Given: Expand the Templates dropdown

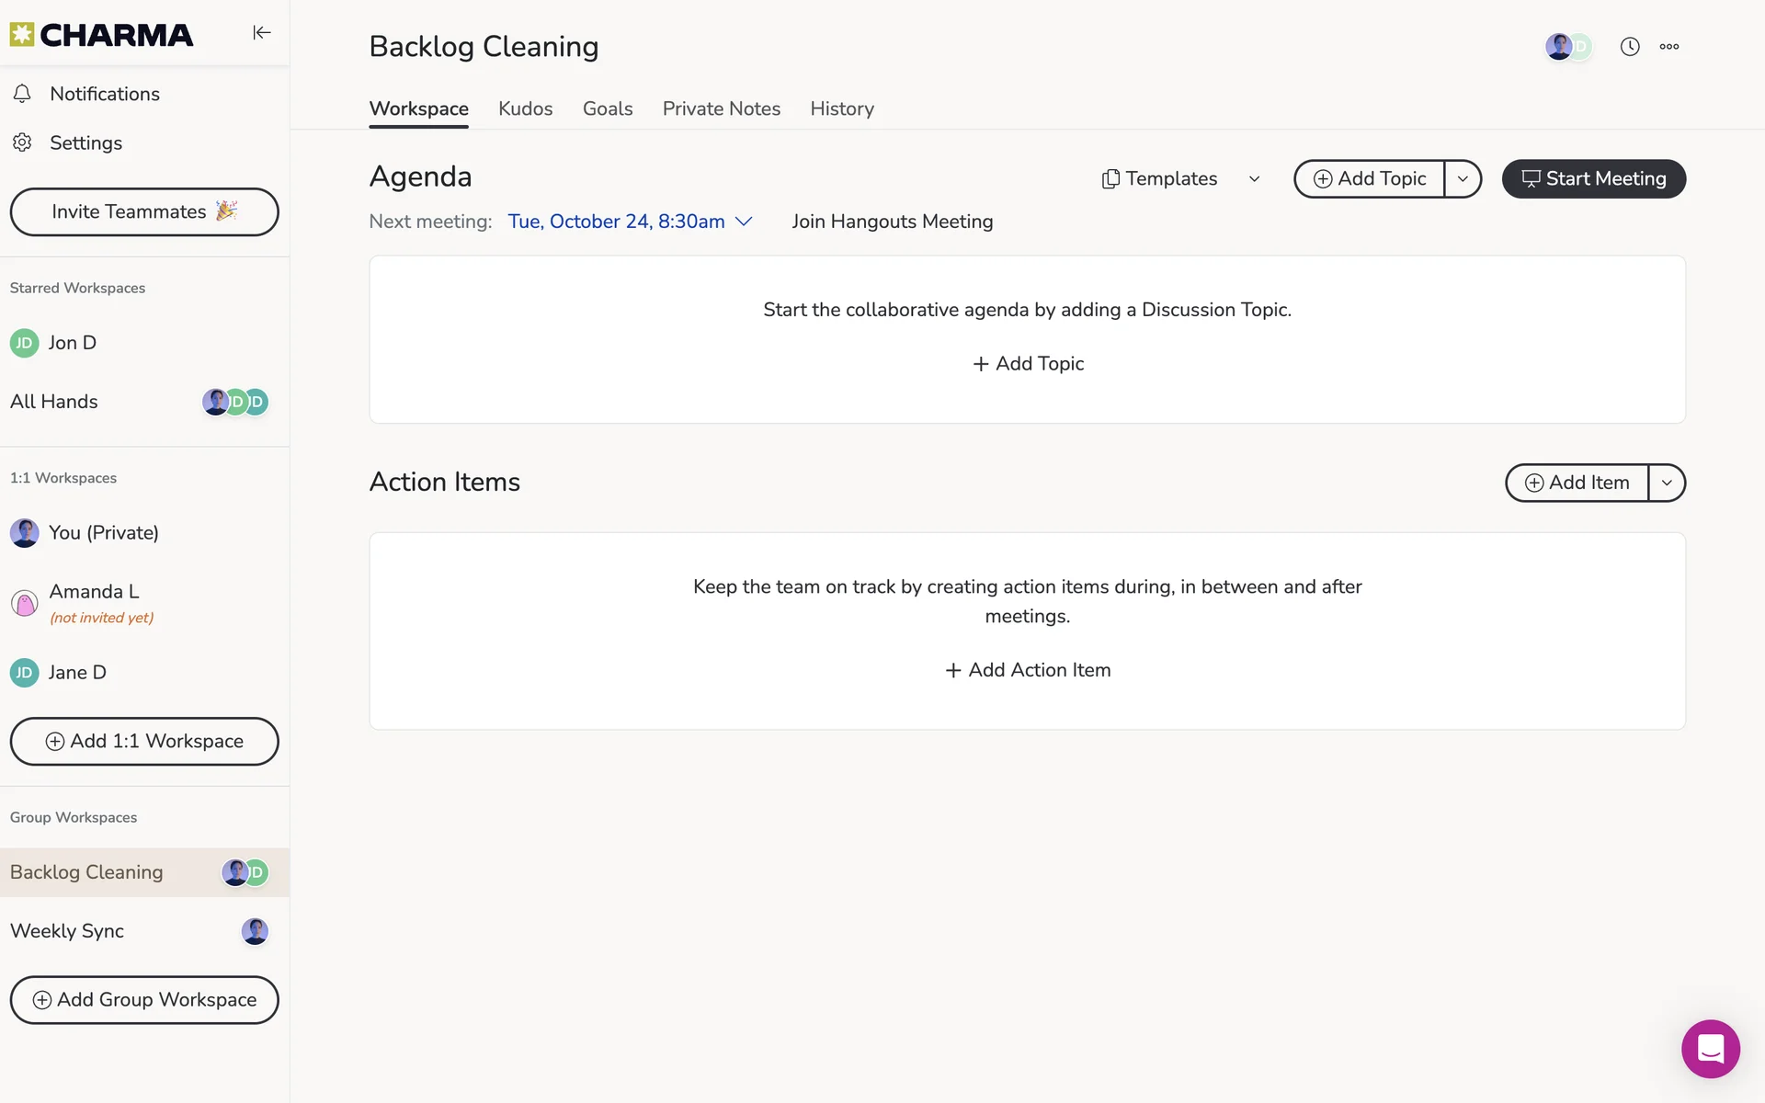Looking at the screenshot, I should click(1181, 179).
